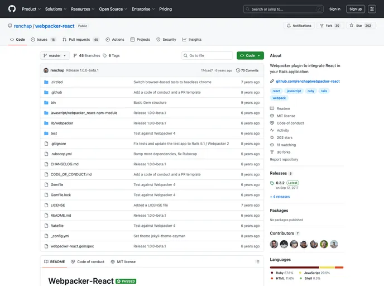Open the 70 Commits history
Screen dimensions: 384x286
[x=247, y=70]
